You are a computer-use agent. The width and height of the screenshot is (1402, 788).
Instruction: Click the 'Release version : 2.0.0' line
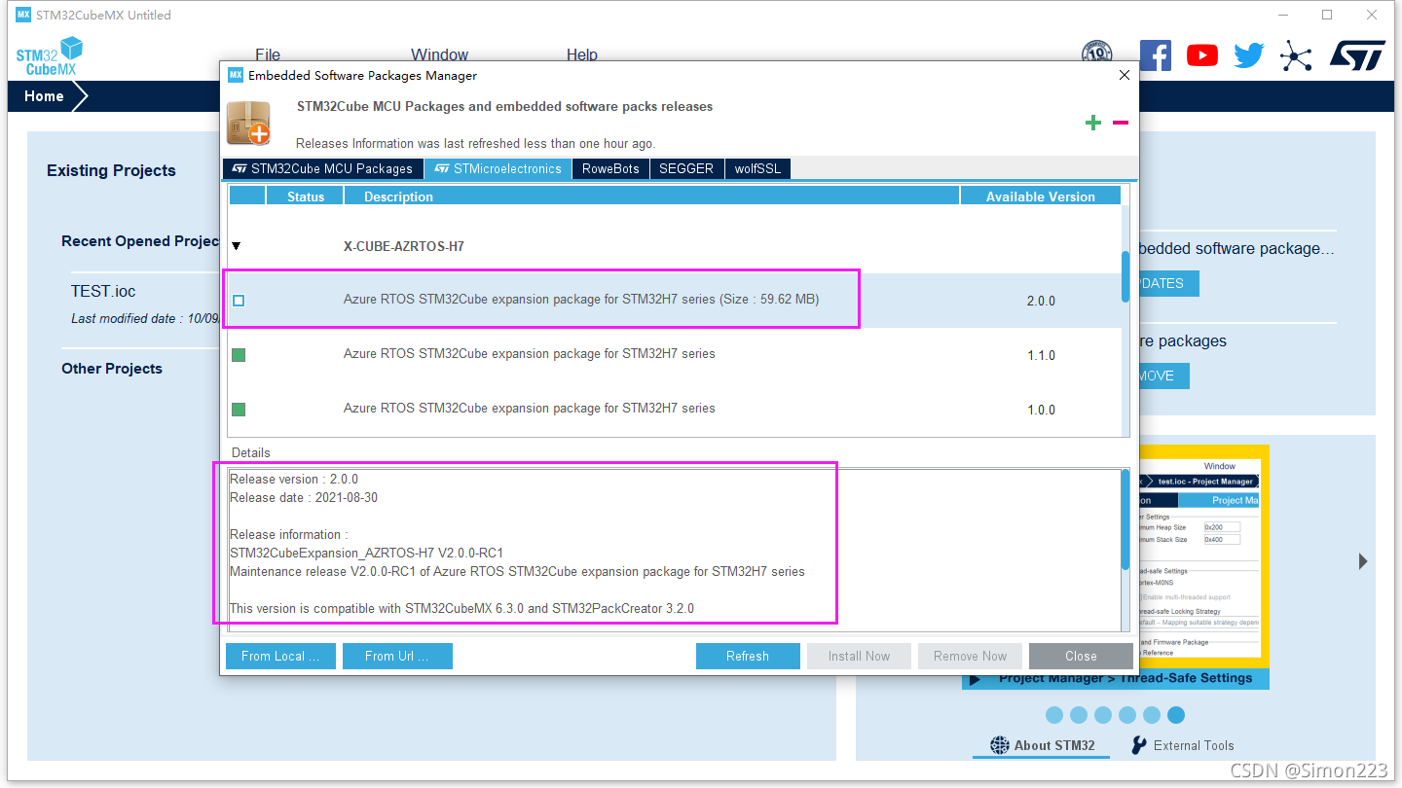[294, 479]
